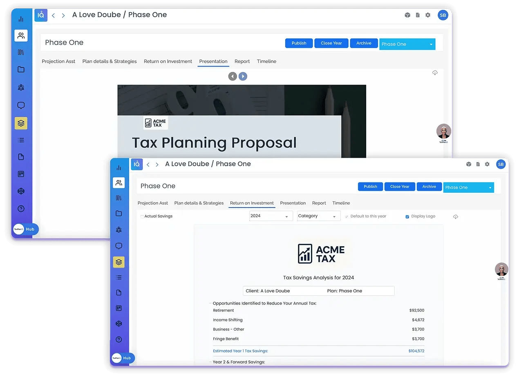
Task: Open the library books icon in the front window sidebar
Action: pos(119,198)
